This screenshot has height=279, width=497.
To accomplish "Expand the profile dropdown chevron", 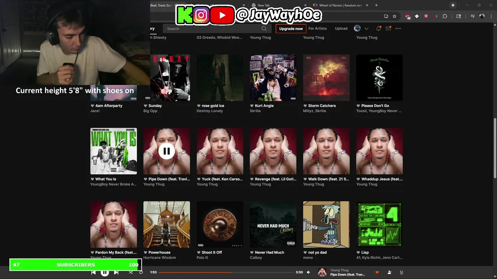I will click(366, 28).
